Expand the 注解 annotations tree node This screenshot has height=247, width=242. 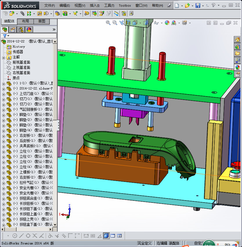(3, 58)
